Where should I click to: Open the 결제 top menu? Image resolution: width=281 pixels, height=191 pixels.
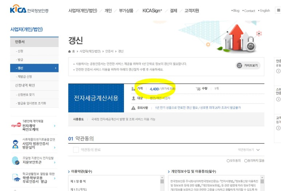[x=174, y=11]
